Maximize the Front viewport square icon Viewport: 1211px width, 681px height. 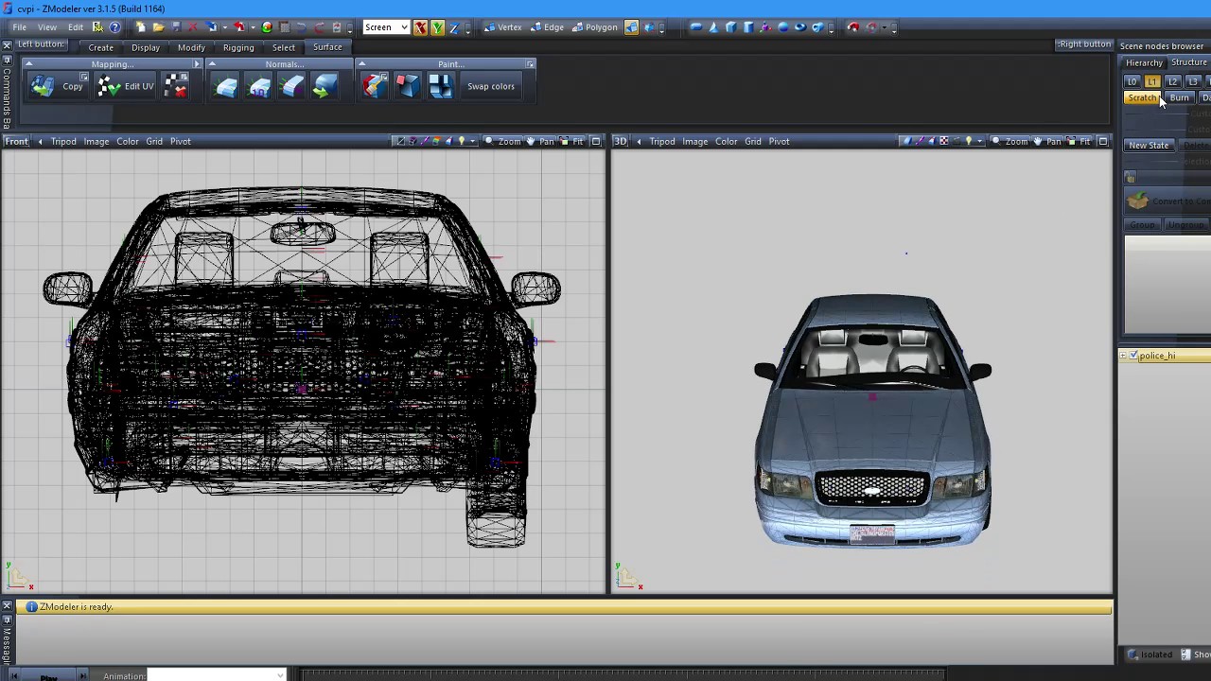coord(596,142)
